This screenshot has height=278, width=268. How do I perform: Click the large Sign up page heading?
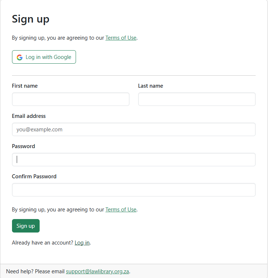coord(31,19)
